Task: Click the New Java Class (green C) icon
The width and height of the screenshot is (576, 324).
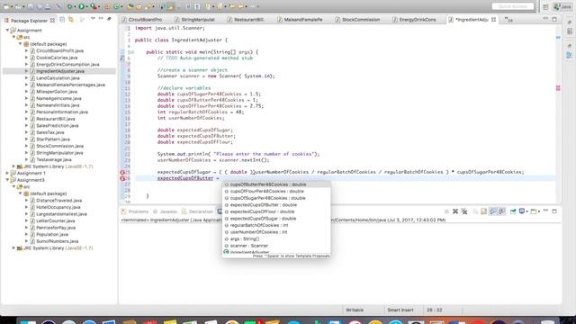Action: (x=117, y=6)
